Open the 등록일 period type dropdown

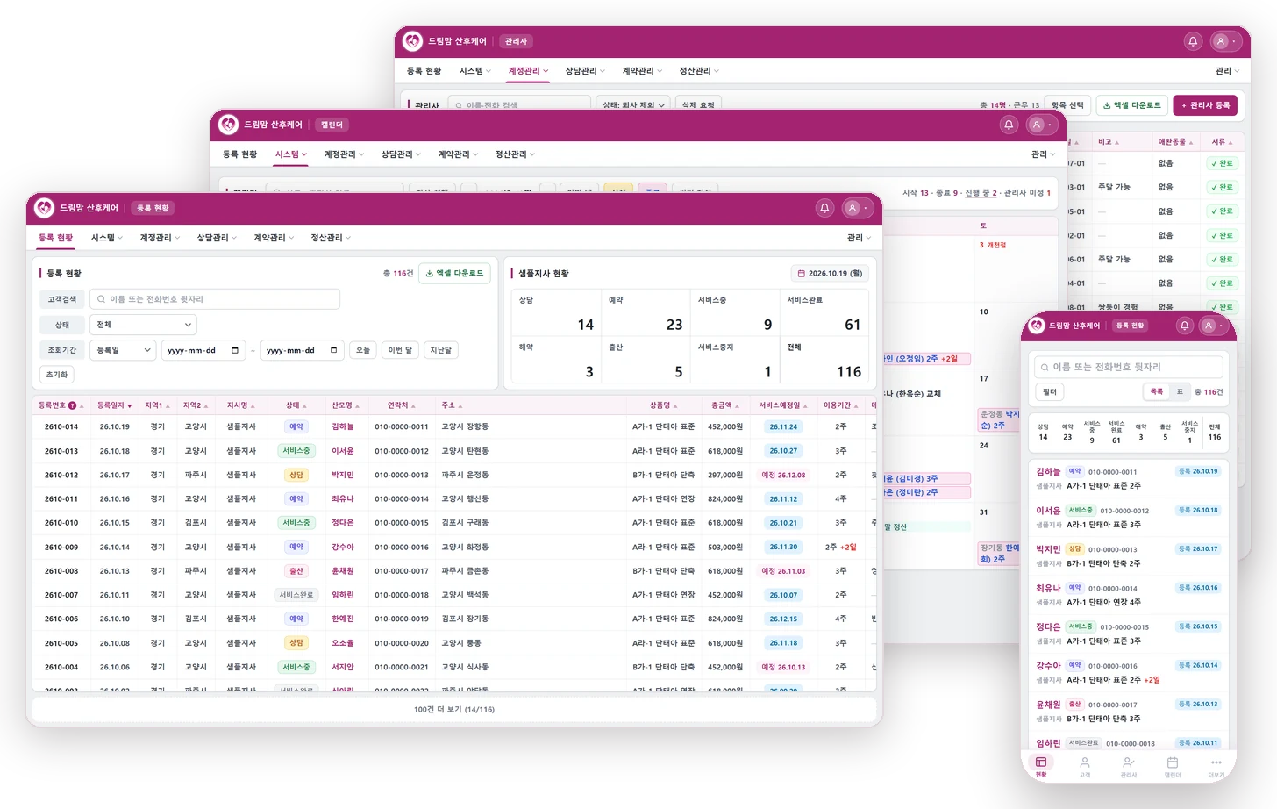point(123,350)
